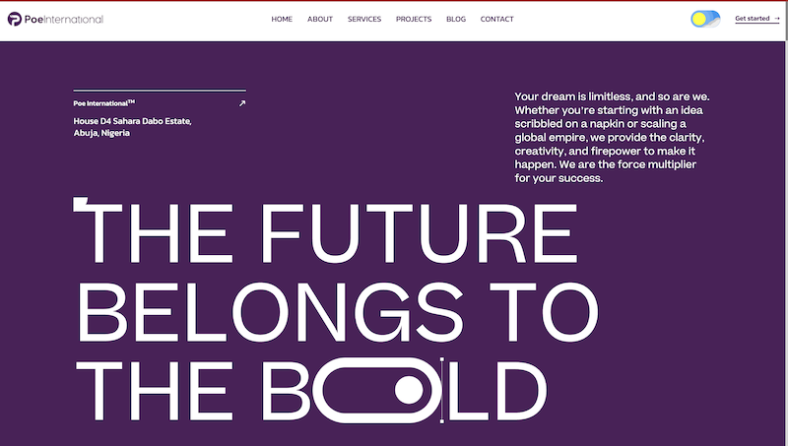Click the small arrow next to Get started
Screen dimensions: 788x446
[x=776, y=19]
